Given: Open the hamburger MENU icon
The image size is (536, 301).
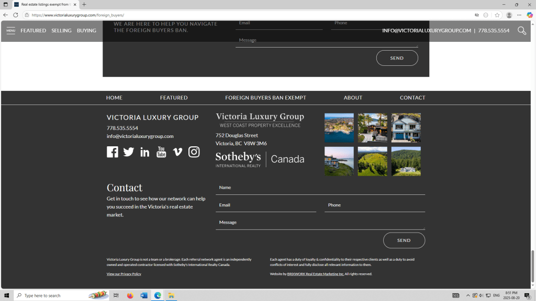Looking at the screenshot, I should (10, 31).
